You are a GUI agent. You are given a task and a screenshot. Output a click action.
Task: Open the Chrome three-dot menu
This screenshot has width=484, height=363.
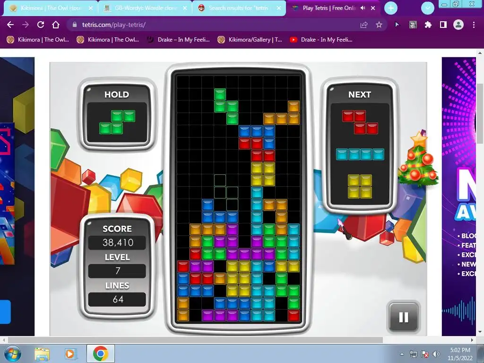click(x=474, y=25)
